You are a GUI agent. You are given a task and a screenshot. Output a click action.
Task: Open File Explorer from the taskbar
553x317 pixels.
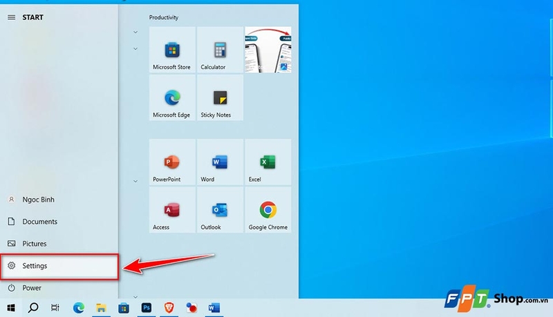click(x=101, y=308)
